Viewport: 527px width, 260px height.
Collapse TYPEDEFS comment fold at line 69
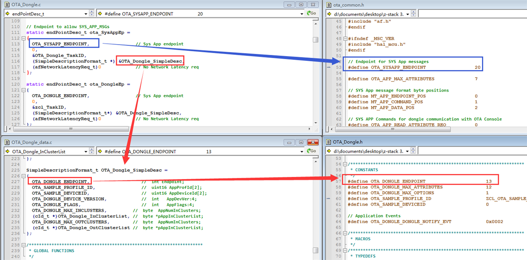[344, 251]
